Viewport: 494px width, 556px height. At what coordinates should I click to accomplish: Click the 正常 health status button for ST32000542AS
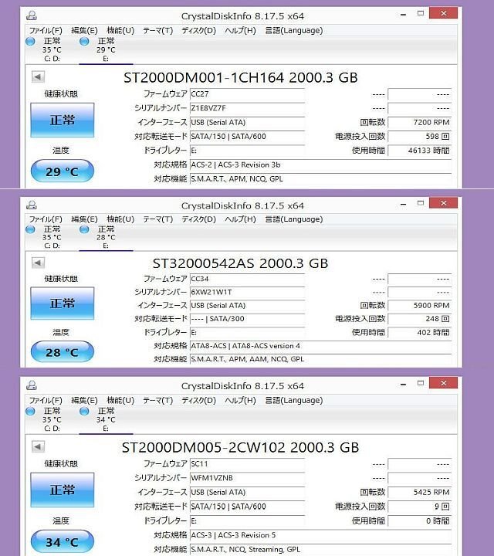pos(63,303)
